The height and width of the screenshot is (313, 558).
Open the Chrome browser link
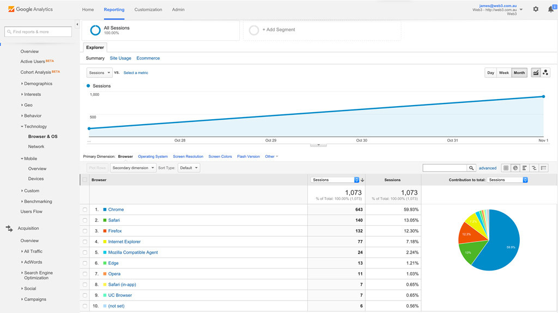tap(116, 210)
